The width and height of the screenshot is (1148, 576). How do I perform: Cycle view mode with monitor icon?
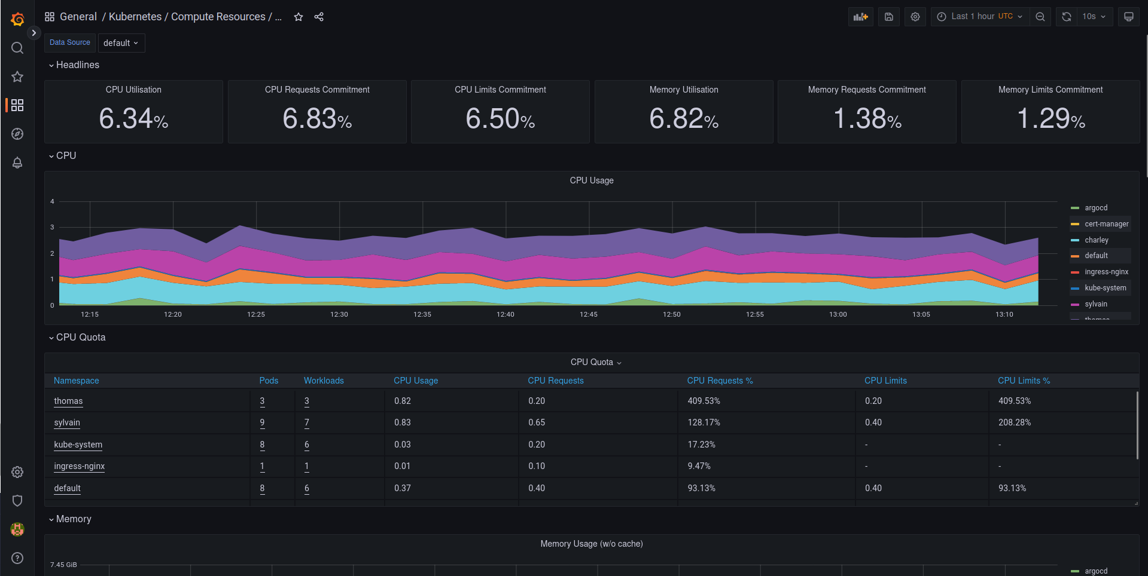pyautogui.click(x=1129, y=17)
